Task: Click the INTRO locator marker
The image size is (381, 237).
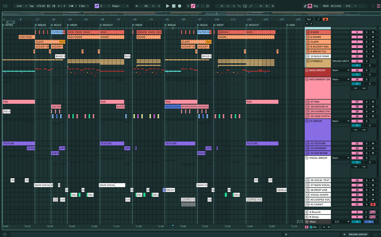Action: coord(8,25)
